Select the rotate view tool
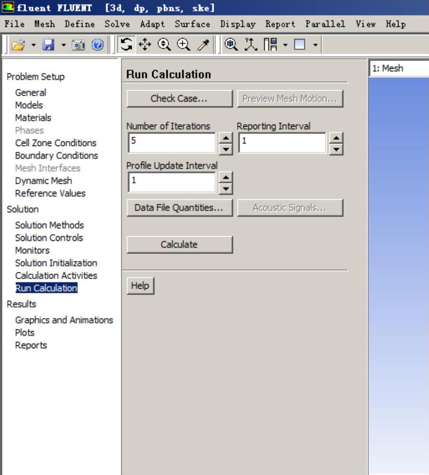 (x=126, y=45)
